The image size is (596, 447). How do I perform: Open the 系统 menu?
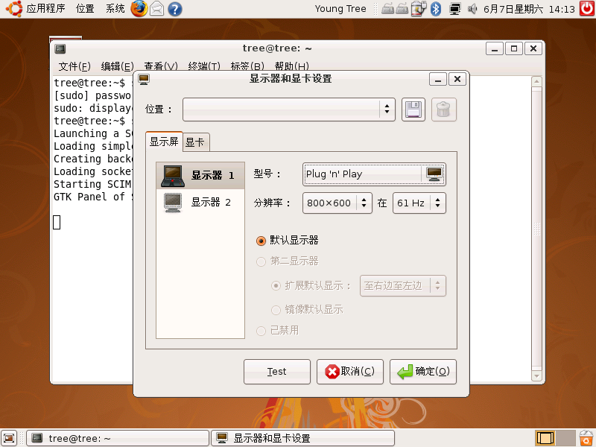115,9
